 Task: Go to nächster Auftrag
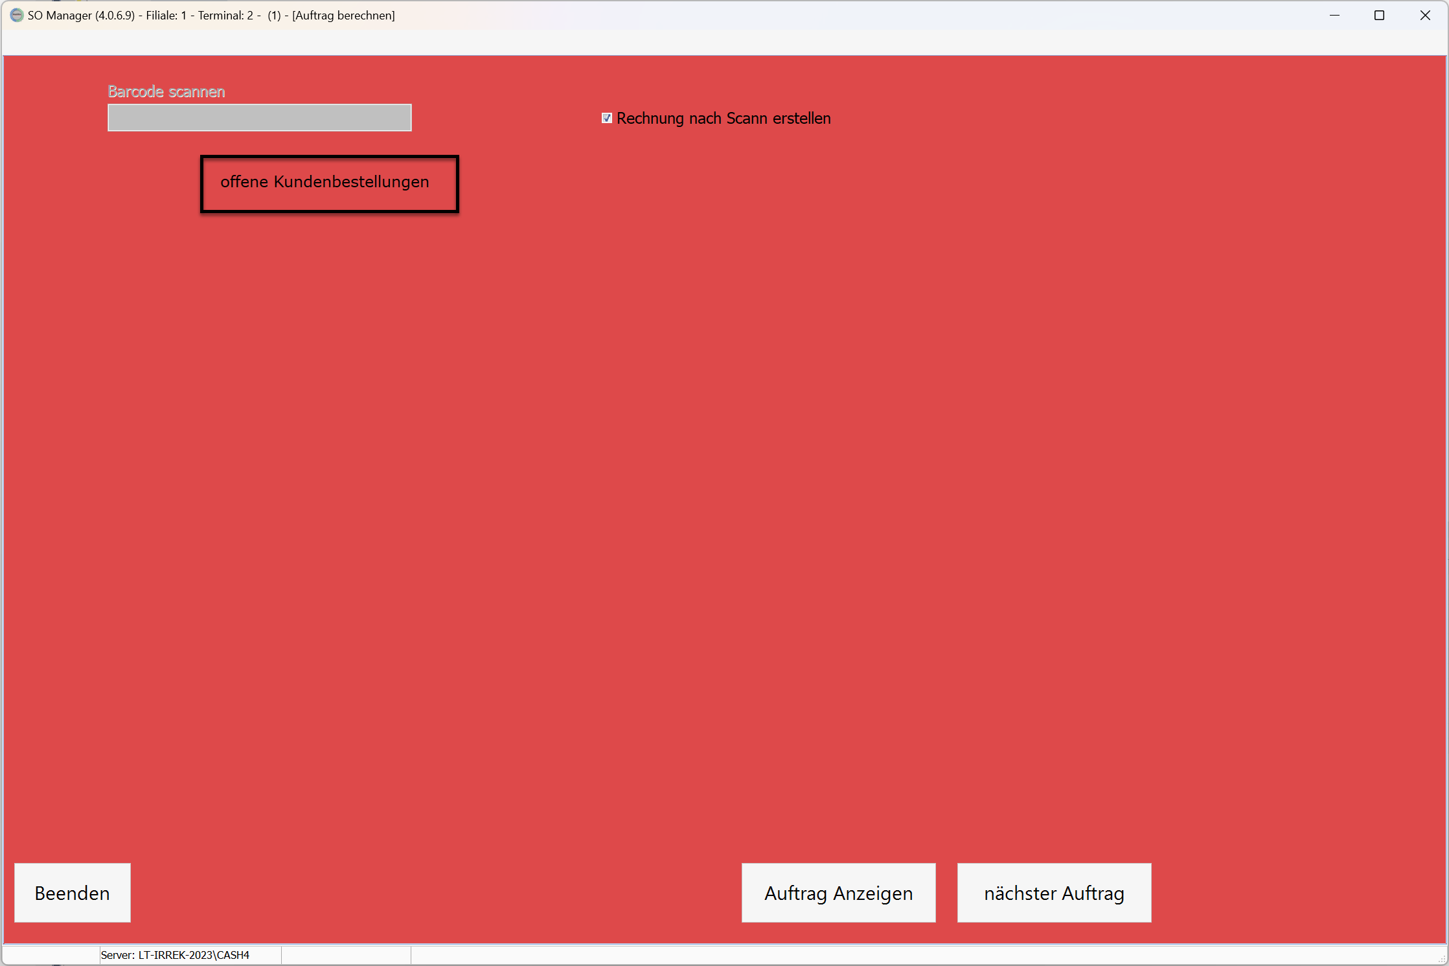[x=1054, y=892]
